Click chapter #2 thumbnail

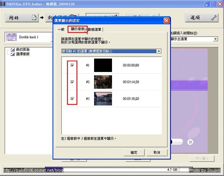coord(103,82)
